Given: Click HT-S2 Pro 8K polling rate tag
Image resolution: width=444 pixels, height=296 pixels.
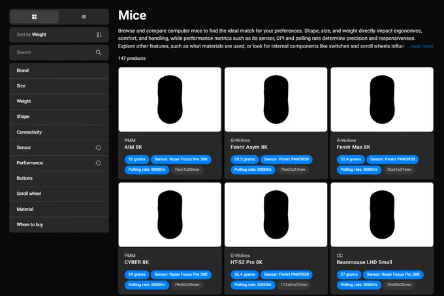Looking at the screenshot, I should 253,285.
